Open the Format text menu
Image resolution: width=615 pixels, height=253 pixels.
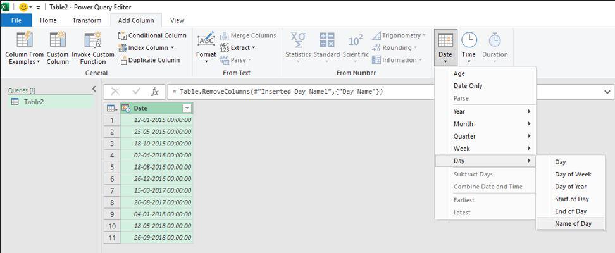coord(206,48)
